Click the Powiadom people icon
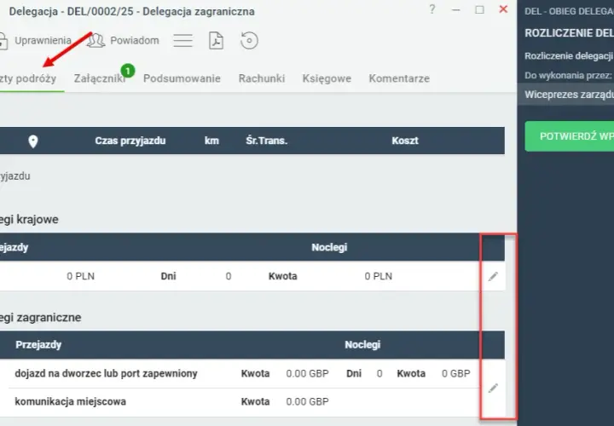Image resolution: width=614 pixels, height=426 pixels. [x=96, y=41]
